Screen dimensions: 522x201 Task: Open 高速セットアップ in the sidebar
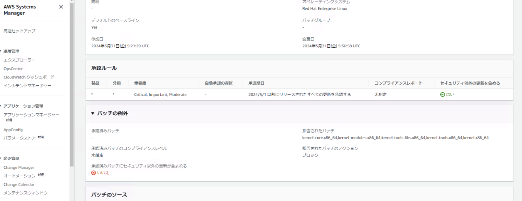pyautogui.click(x=19, y=31)
